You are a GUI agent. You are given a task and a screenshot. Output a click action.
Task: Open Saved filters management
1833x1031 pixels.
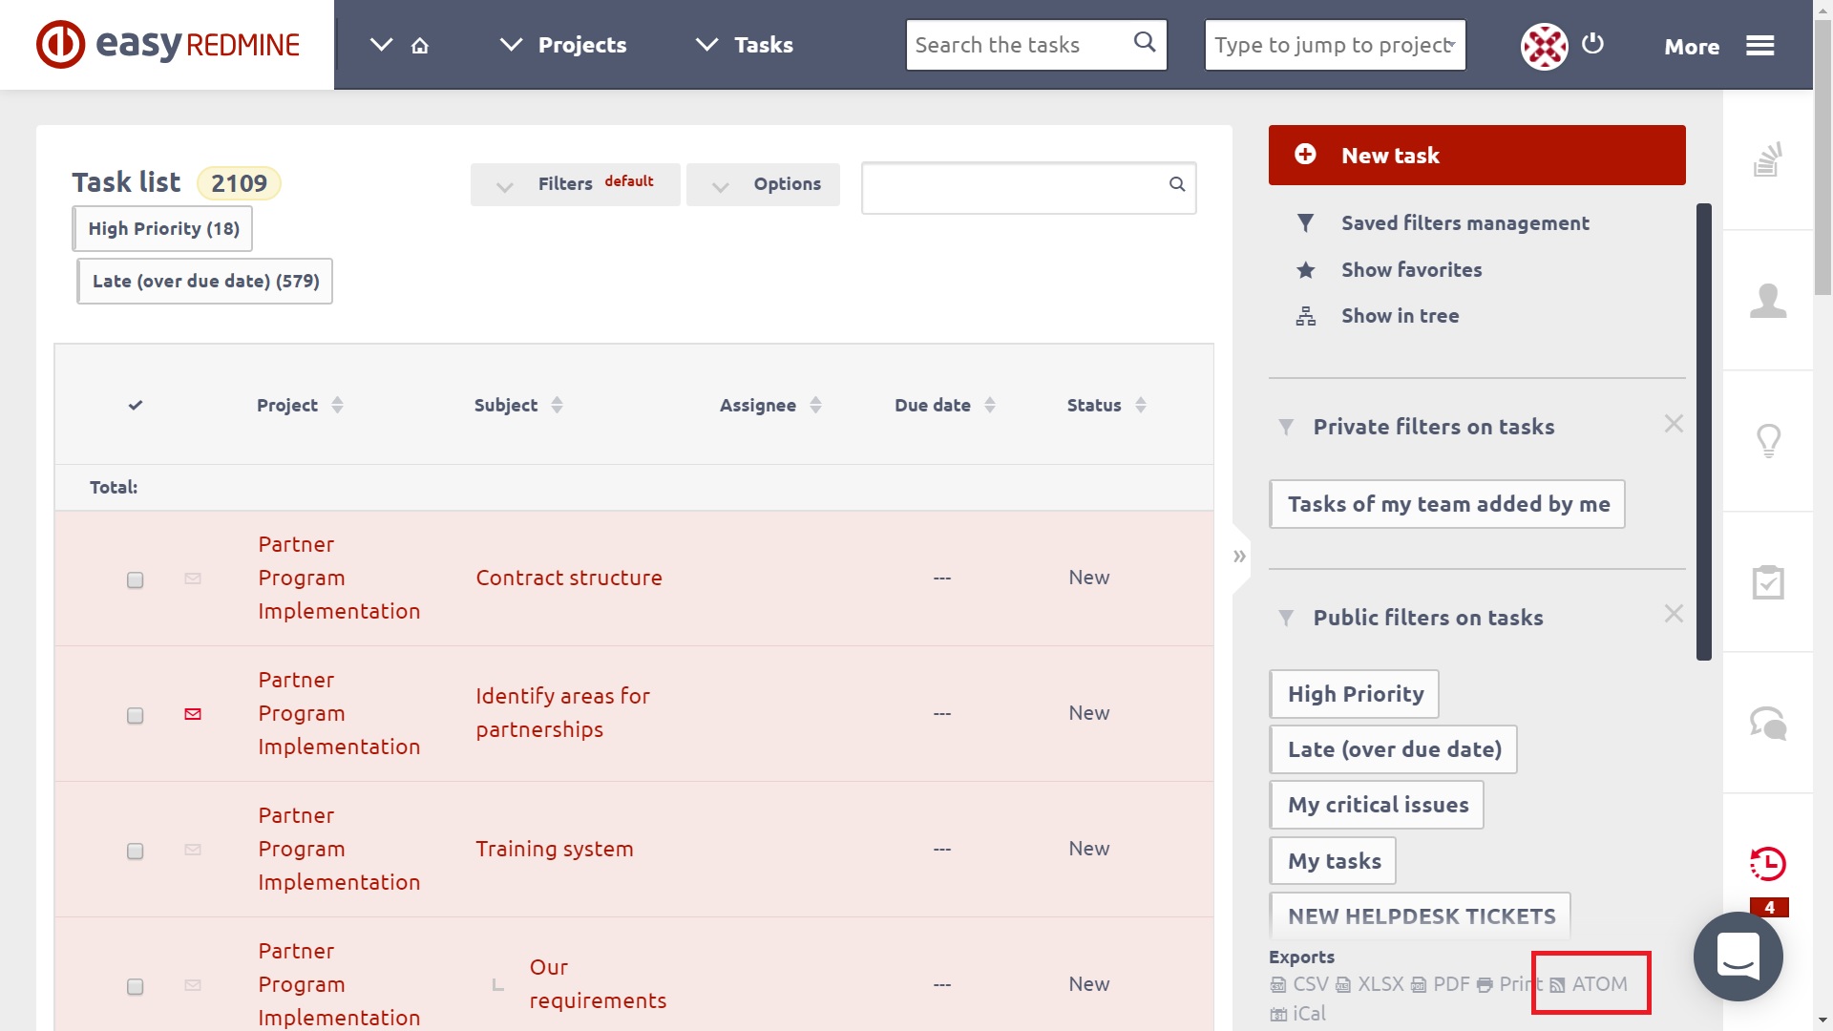coord(1464,222)
